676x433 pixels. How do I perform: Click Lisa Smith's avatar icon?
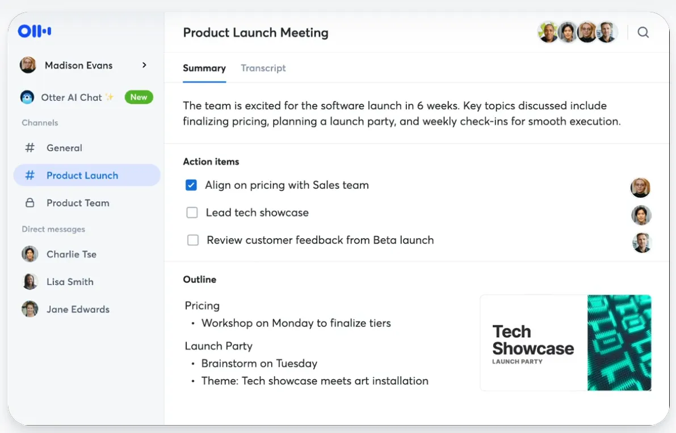tap(30, 282)
